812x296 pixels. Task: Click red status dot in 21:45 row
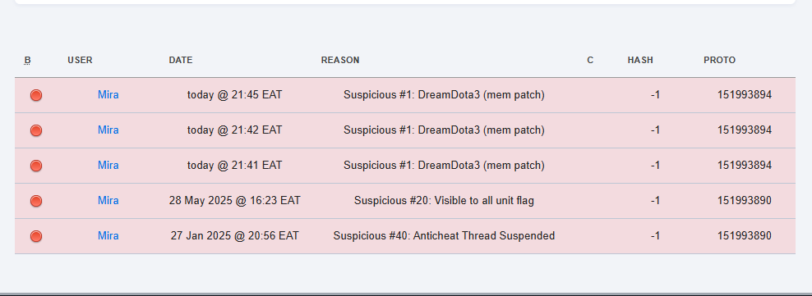(35, 95)
